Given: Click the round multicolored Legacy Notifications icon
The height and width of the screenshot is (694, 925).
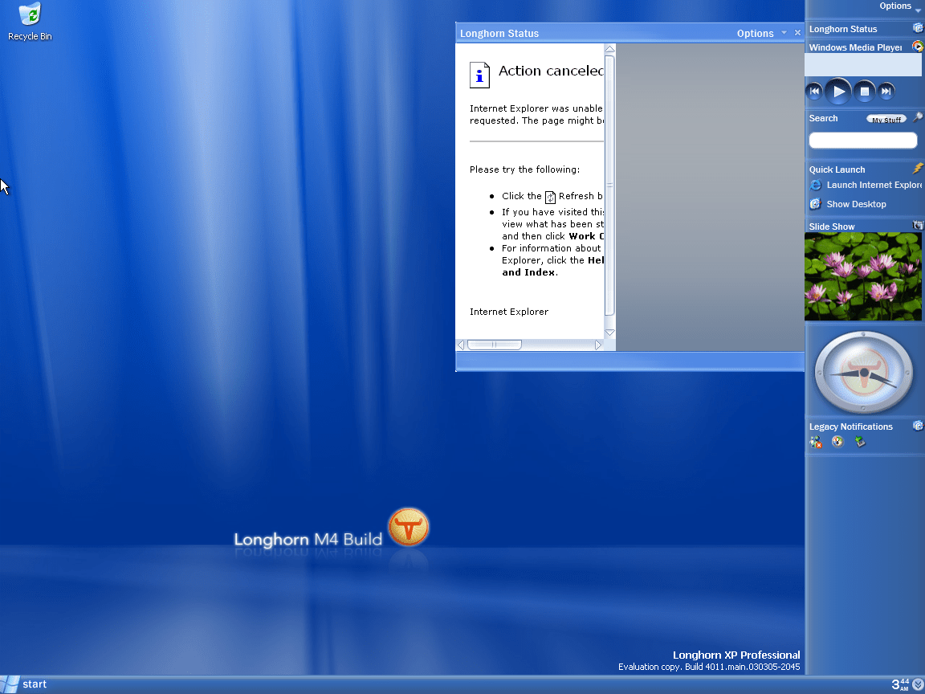Looking at the screenshot, I should (837, 442).
